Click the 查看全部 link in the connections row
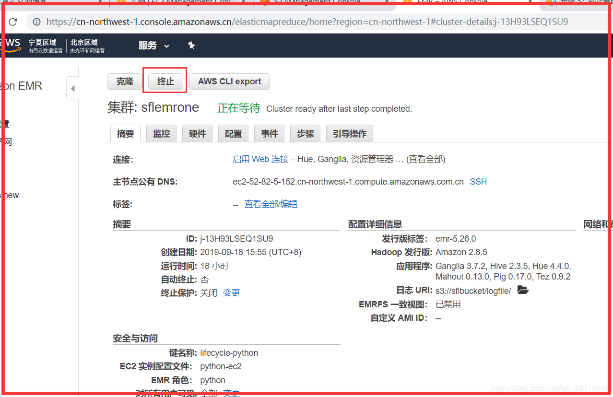This screenshot has height=397, width=613. (x=426, y=159)
